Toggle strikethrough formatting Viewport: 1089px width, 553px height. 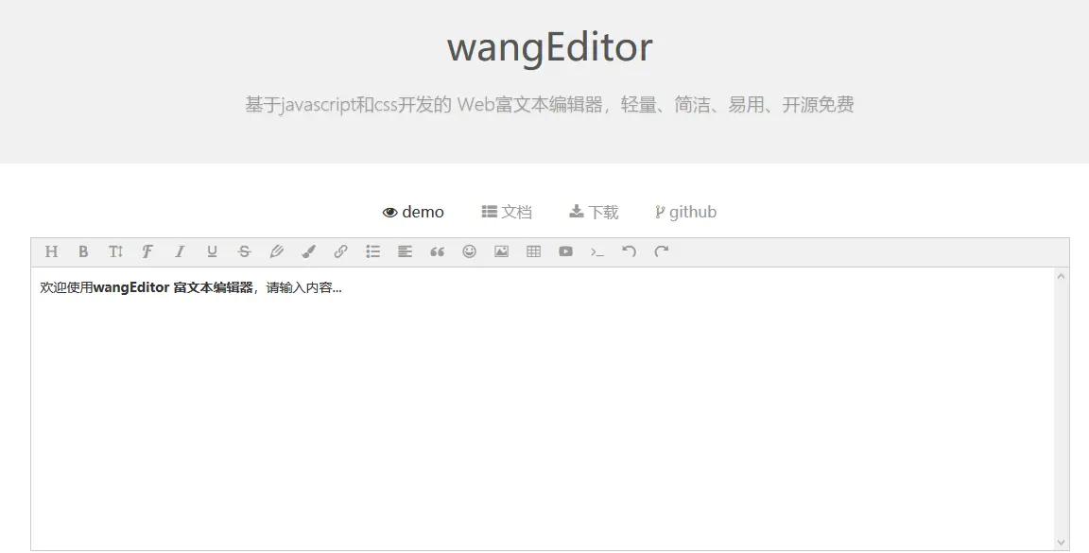pyautogui.click(x=244, y=251)
